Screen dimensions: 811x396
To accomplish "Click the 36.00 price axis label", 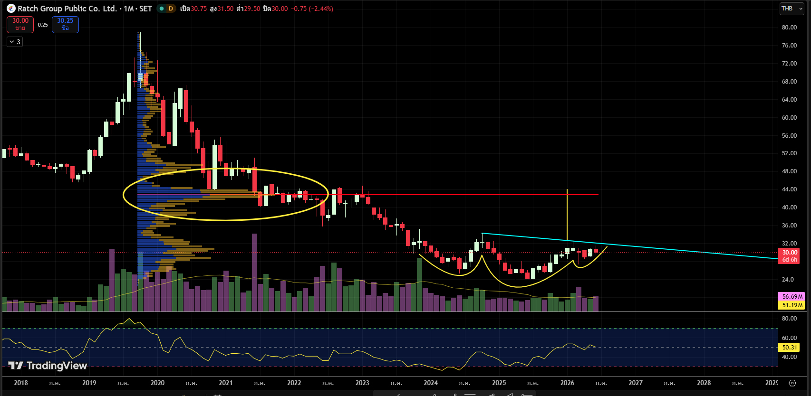I will tap(789, 226).
